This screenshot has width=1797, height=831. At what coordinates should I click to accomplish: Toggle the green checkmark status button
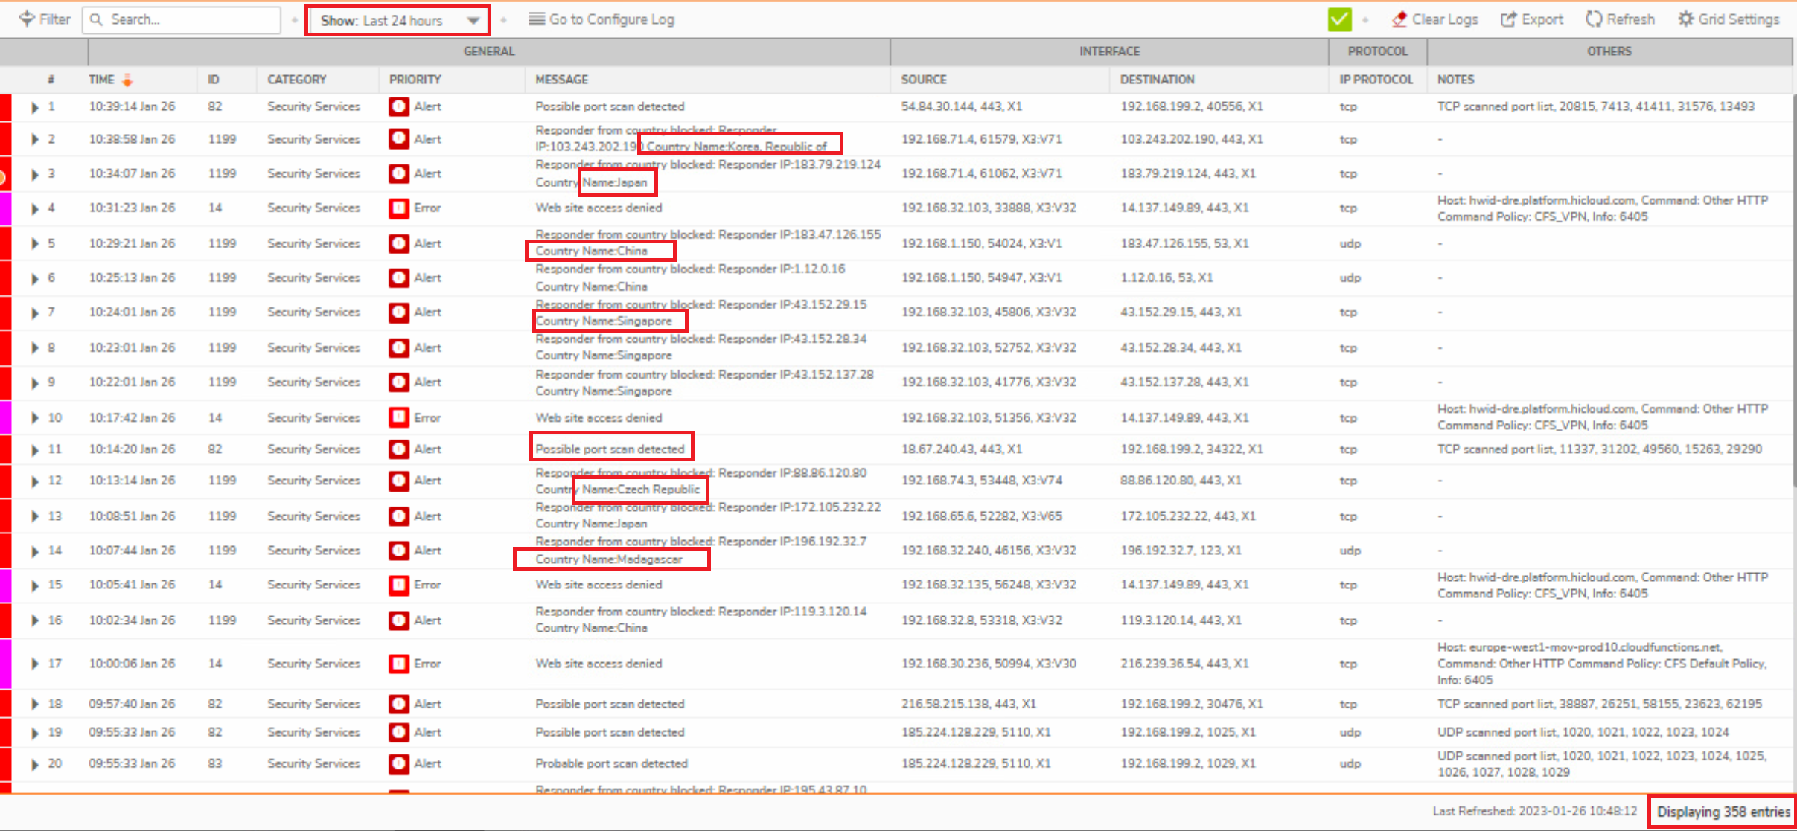pyautogui.click(x=1339, y=19)
